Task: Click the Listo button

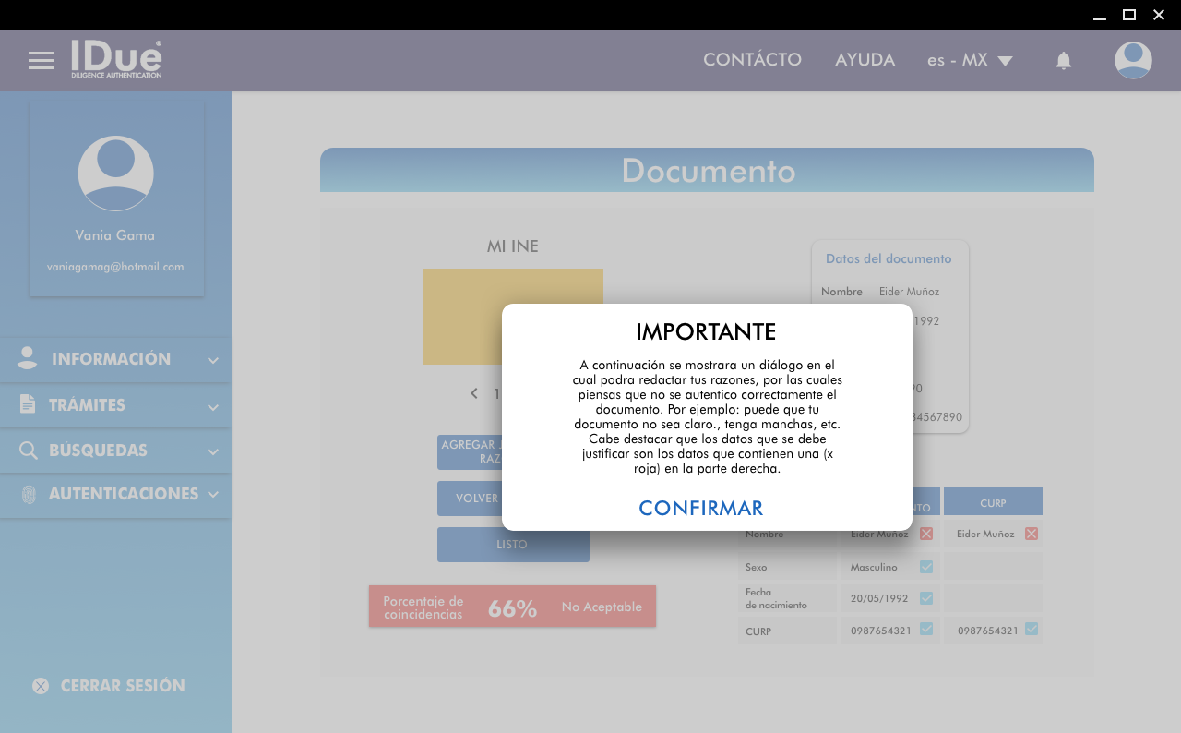Action: (x=513, y=545)
